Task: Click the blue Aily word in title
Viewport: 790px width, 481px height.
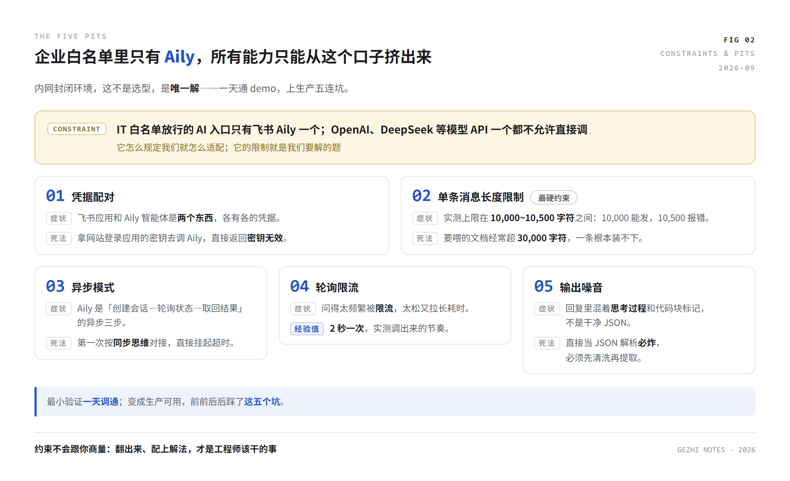Action: click(x=179, y=57)
